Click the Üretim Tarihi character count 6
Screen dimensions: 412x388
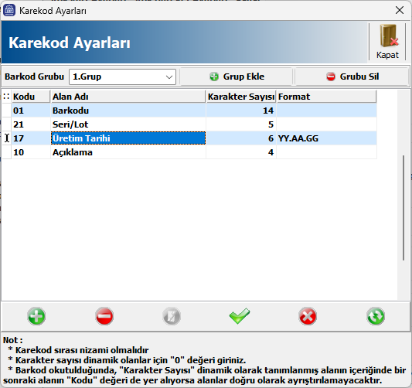point(241,138)
